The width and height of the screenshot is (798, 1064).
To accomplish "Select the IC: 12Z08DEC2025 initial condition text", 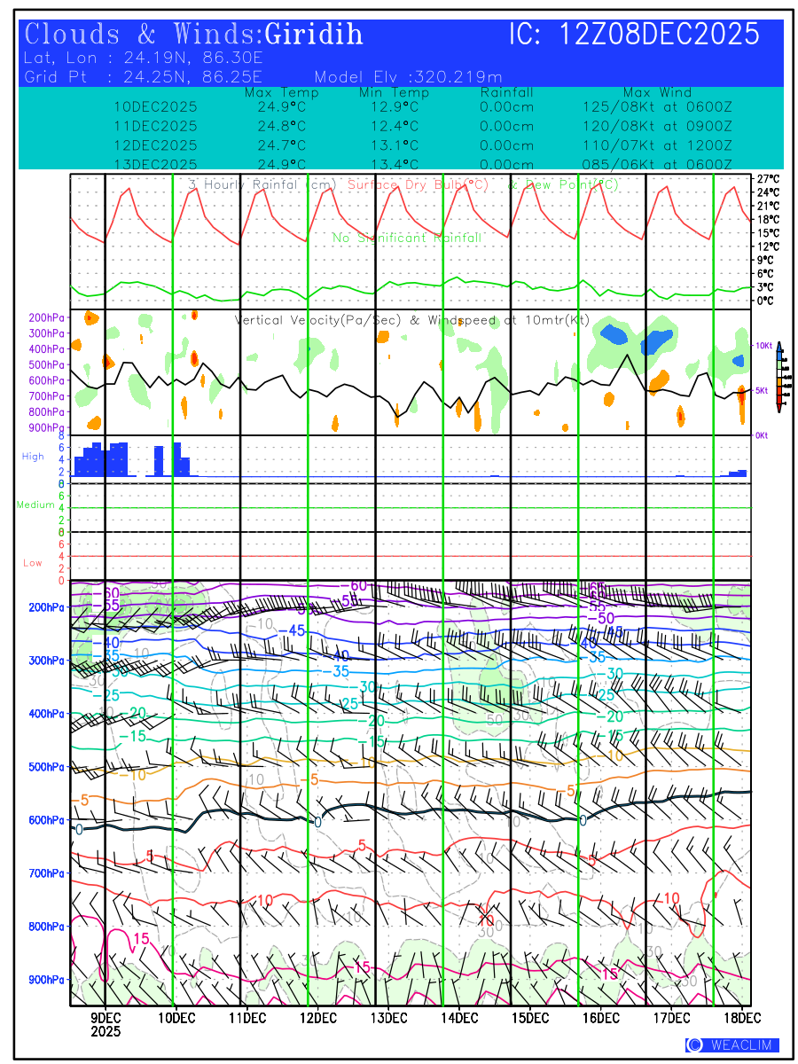I will click(x=634, y=35).
